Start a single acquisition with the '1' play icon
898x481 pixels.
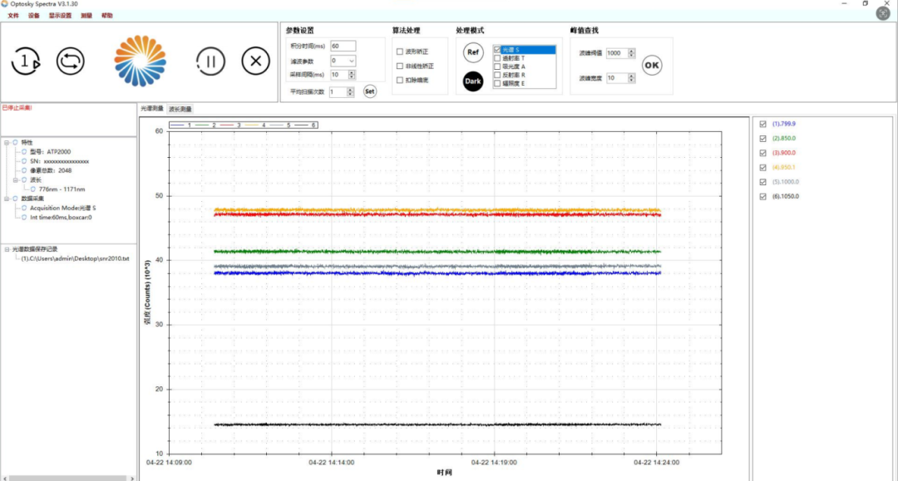click(25, 61)
